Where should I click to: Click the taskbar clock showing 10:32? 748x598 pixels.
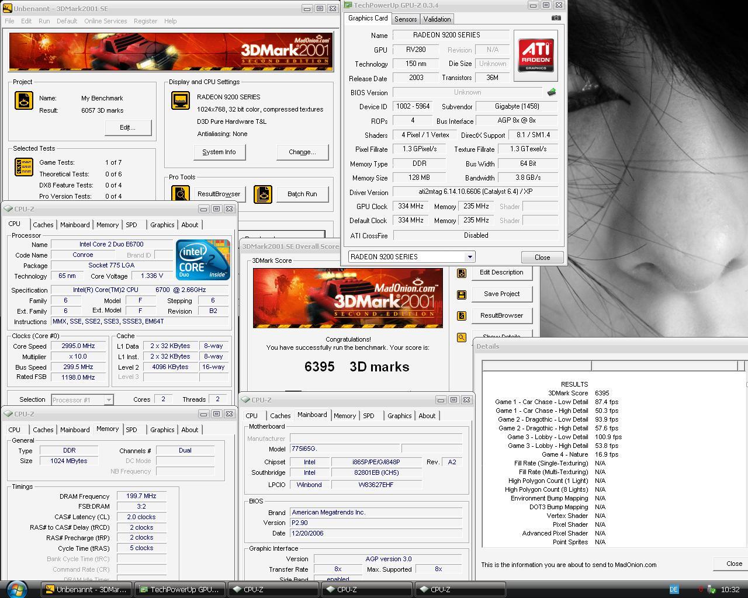point(730,589)
